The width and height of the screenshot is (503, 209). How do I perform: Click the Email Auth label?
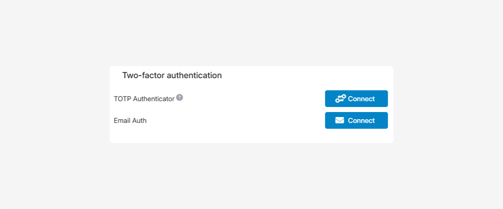point(130,121)
